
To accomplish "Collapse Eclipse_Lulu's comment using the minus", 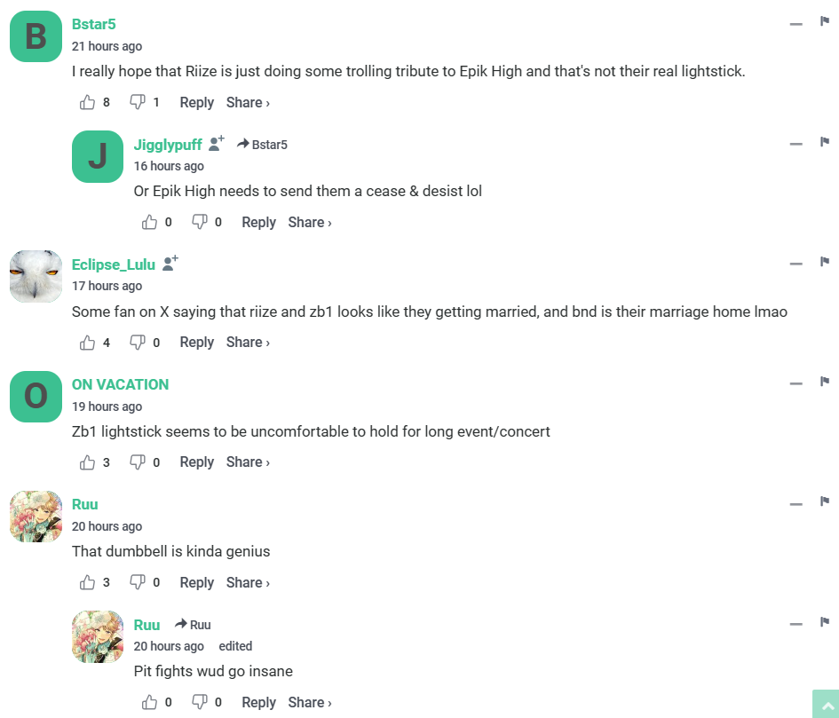I will tap(795, 264).
